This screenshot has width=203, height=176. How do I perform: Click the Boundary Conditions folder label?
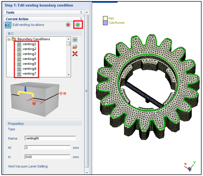[34, 39]
